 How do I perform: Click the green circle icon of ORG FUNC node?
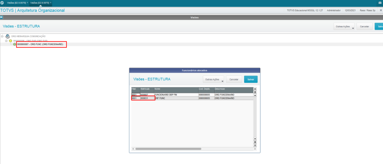pos(15,44)
